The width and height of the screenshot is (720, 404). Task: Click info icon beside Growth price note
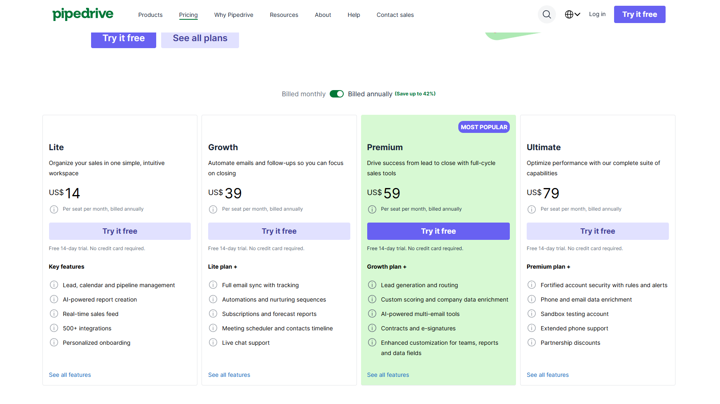(213, 209)
